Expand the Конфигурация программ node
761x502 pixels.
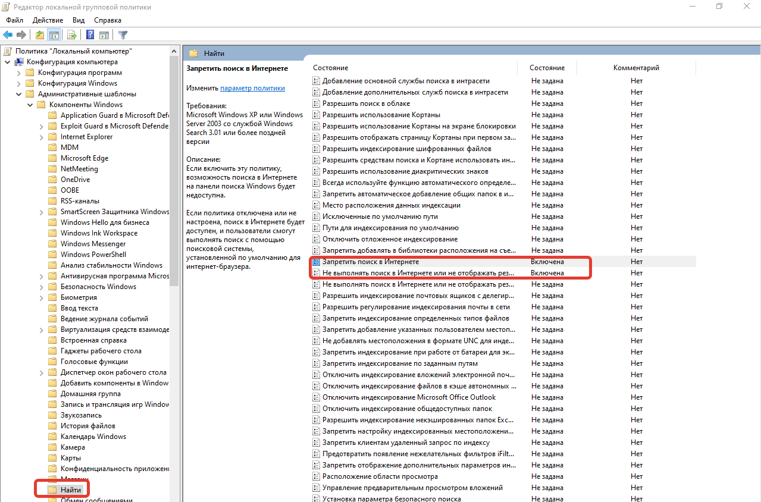18,73
